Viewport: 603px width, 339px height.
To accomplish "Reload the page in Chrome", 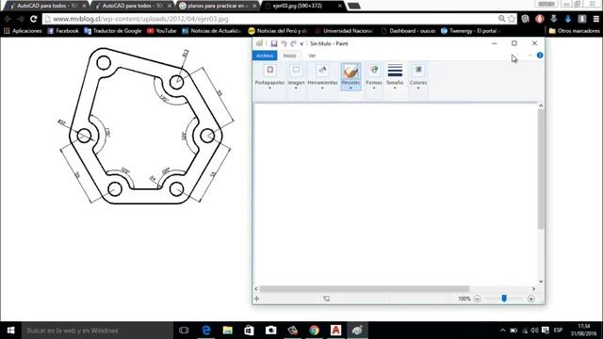I will coord(34,19).
